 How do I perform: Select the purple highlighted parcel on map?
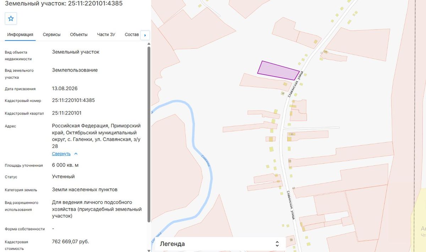(278, 71)
